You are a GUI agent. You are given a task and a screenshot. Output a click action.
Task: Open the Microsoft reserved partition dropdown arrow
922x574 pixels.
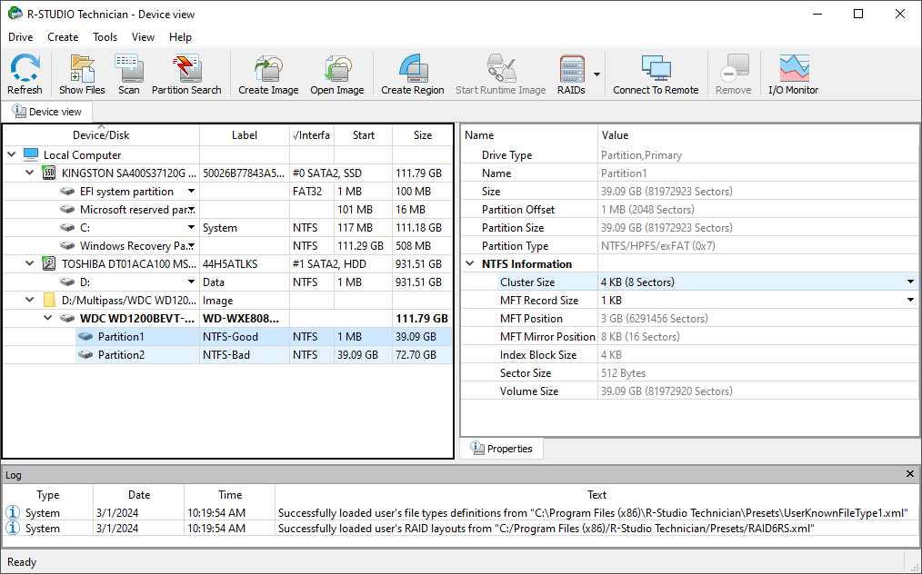[191, 210]
